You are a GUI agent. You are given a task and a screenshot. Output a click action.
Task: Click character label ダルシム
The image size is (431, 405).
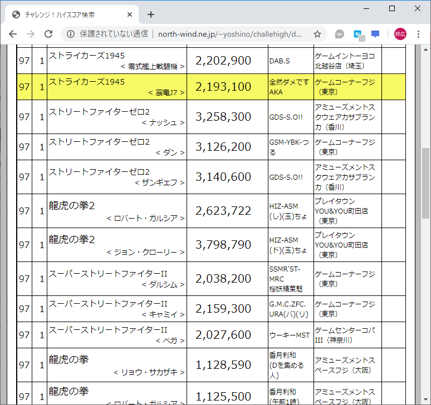click(163, 285)
